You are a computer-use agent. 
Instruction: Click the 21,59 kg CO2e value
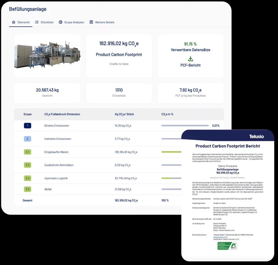(x=123, y=189)
